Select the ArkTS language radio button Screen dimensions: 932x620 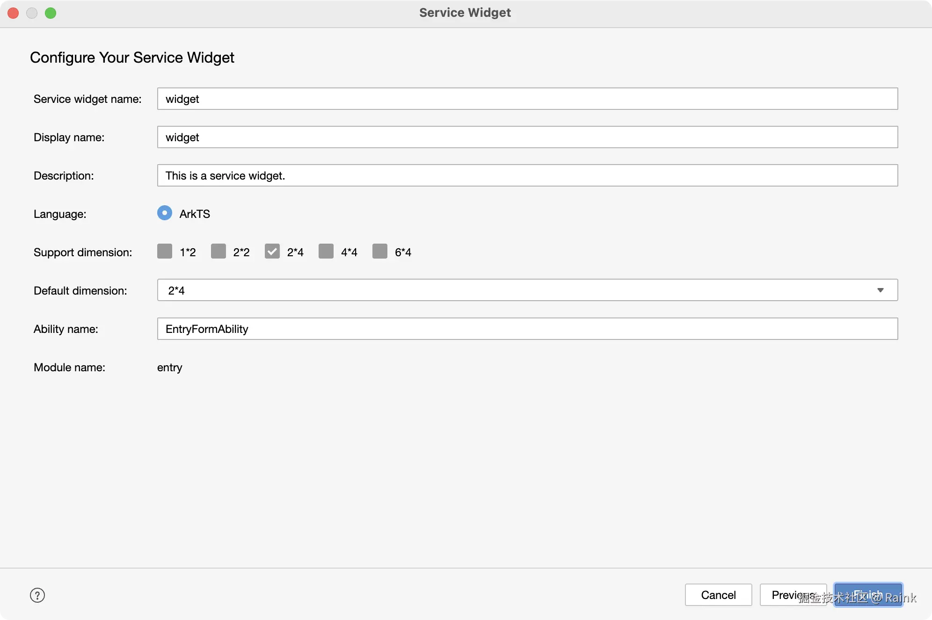165,213
